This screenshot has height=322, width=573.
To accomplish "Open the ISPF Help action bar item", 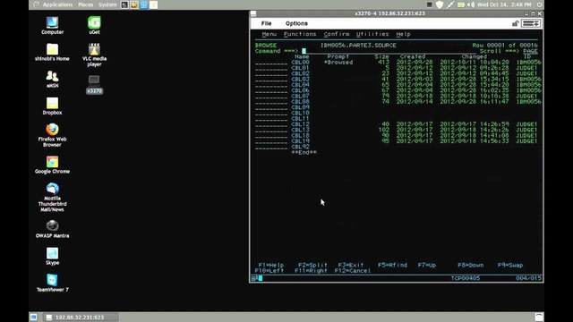I will [x=404, y=34].
